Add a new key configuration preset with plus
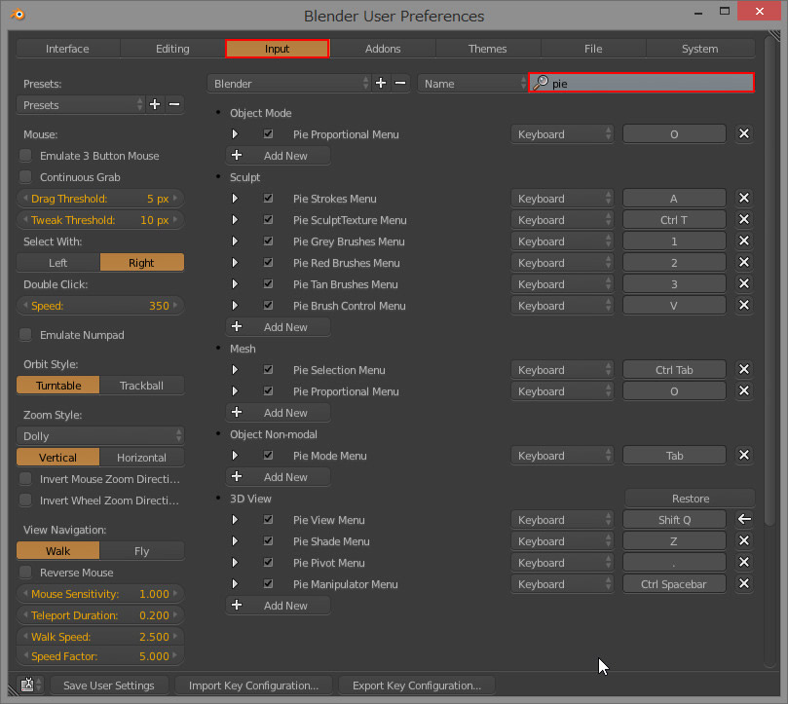 pyautogui.click(x=381, y=84)
